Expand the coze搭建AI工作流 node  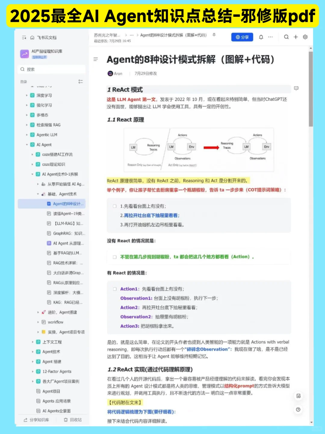32,155
